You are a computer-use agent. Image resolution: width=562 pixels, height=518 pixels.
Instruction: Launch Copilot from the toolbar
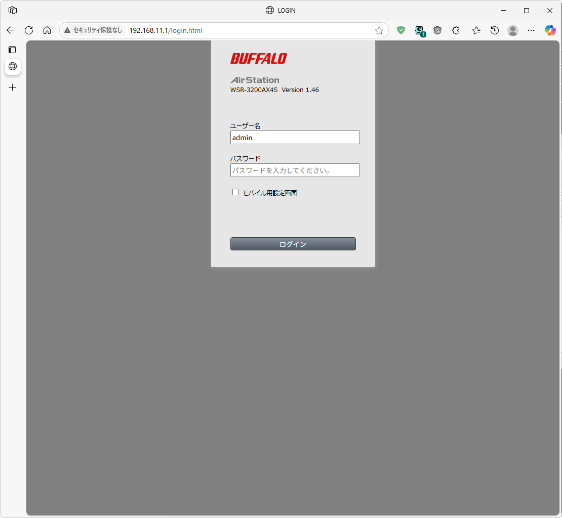coord(550,30)
